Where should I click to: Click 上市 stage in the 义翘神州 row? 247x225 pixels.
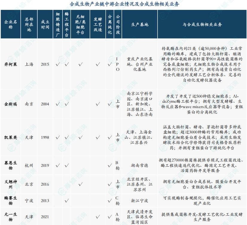tap(118, 184)
